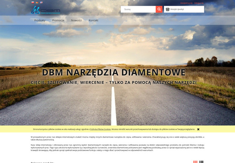Click the shopping basket icon
The height and width of the screenshot is (163, 235).
167,9
